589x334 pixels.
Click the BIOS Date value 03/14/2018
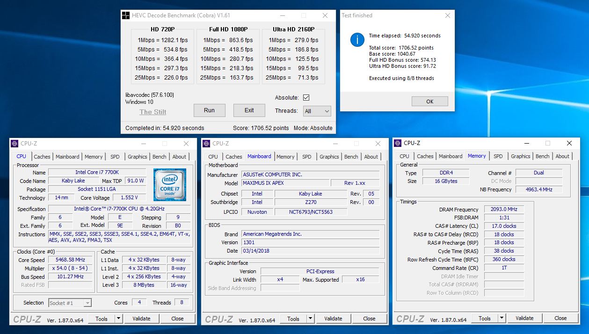(310, 251)
